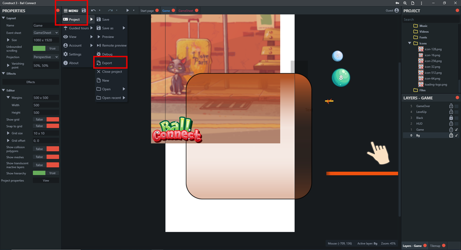The height and width of the screenshot is (250, 461).
Task: Enable the Show grid toggle
Action: 46,119
